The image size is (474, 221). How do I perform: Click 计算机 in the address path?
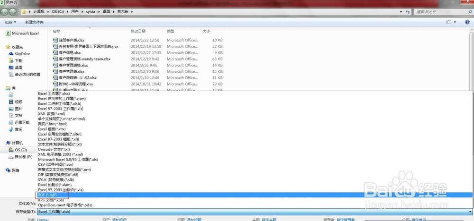pos(38,12)
